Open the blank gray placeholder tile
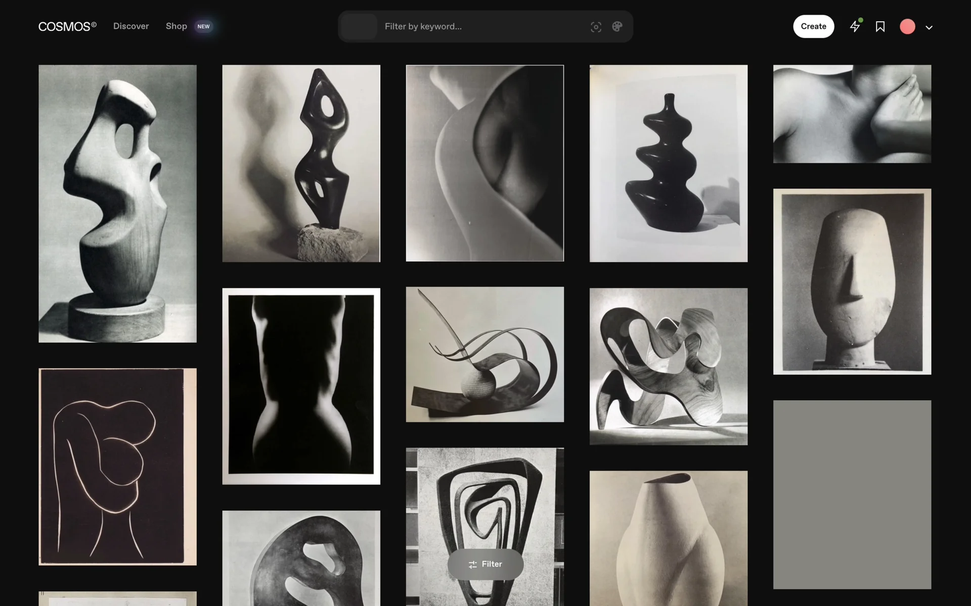 pos(852,494)
